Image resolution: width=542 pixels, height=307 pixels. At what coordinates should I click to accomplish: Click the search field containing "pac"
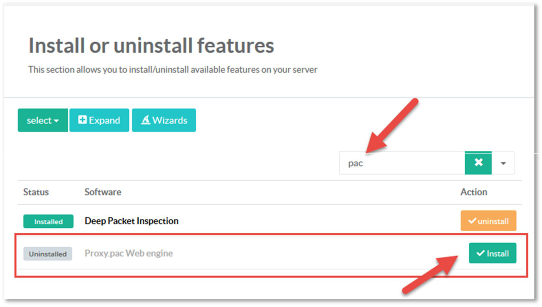pos(402,163)
